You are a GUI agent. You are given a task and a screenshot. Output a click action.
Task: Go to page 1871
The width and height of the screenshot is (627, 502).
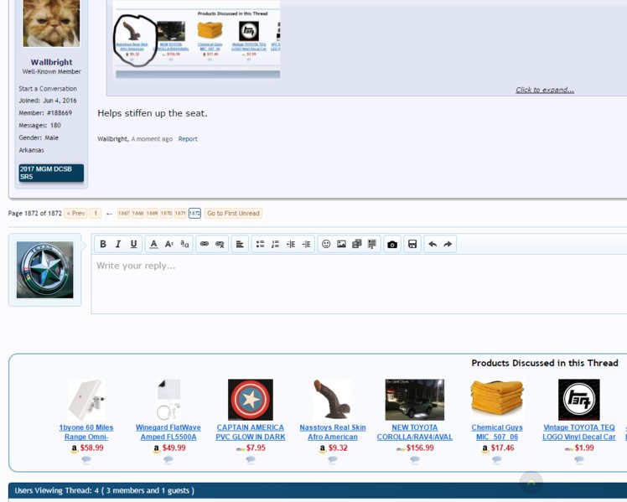coord(180,213)
